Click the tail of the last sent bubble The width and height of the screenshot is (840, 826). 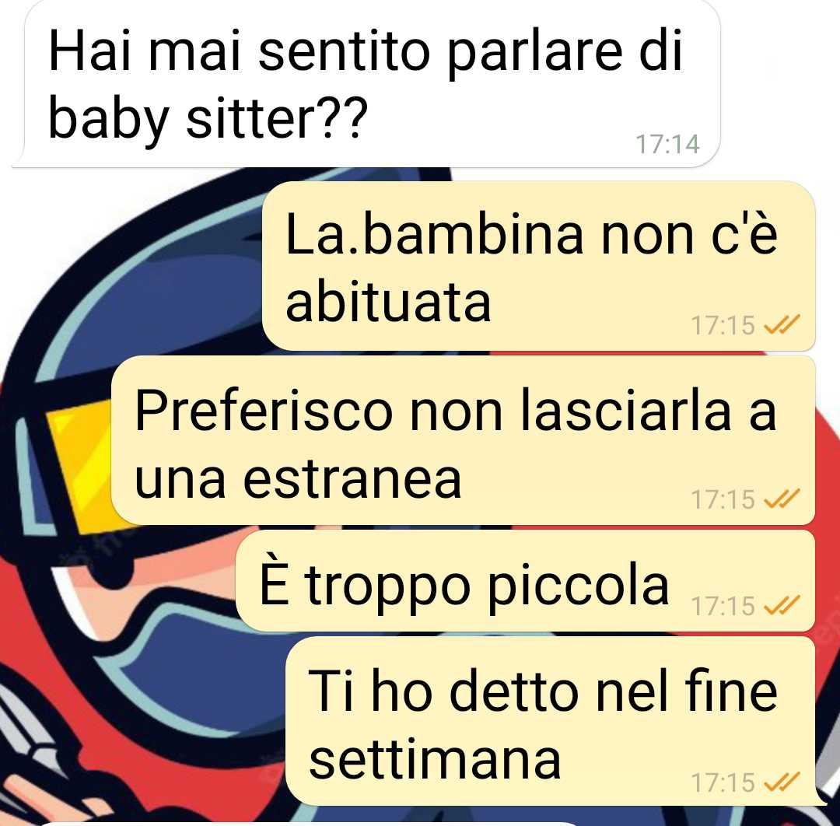[x=821, y=798]
